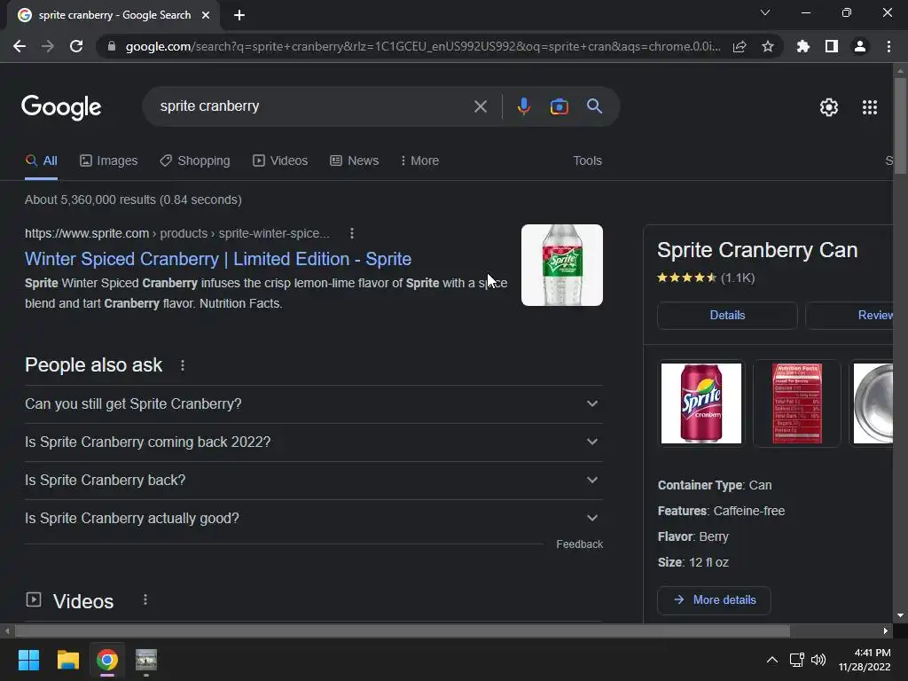Go back to the previous page
This screenshot has height=681, width=908.
[20, 46]
